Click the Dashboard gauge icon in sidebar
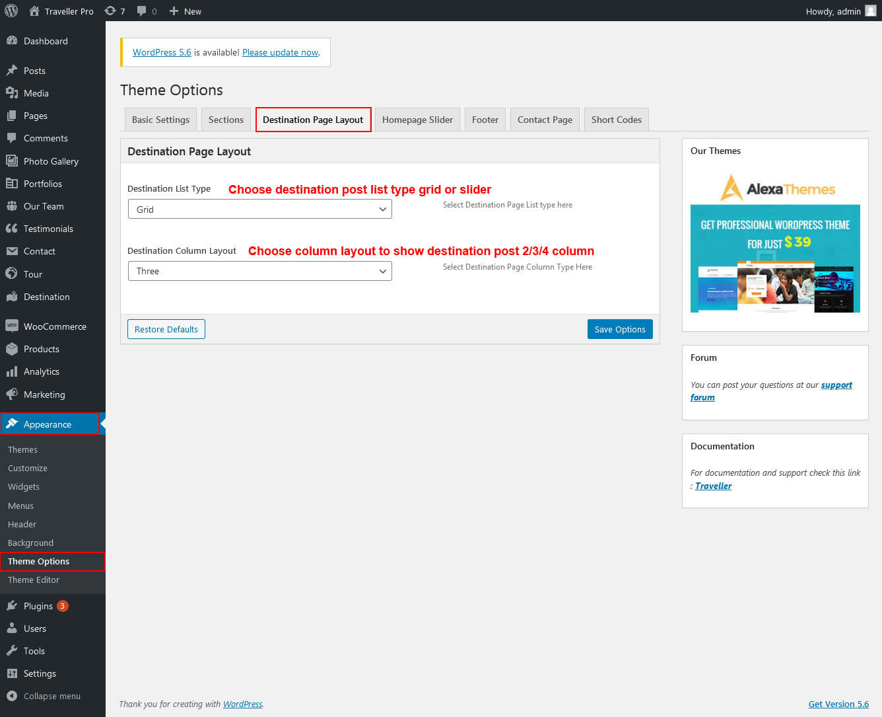 pyautogui.click(x=12, y=41)
